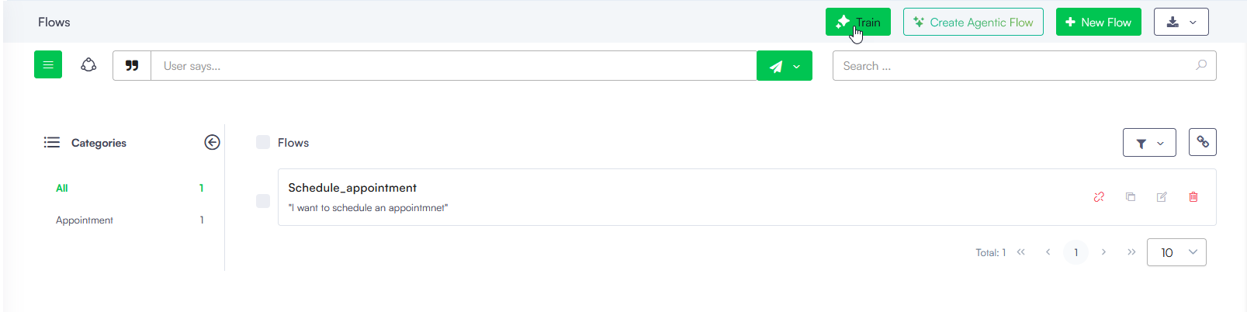This screenshot has height=312, width=1247.
Task: Open the download dropdown button
Action: pos(1181,23)
